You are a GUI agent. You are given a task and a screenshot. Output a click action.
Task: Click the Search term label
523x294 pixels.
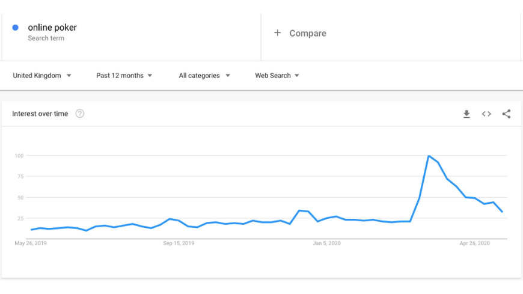point(46,38)
